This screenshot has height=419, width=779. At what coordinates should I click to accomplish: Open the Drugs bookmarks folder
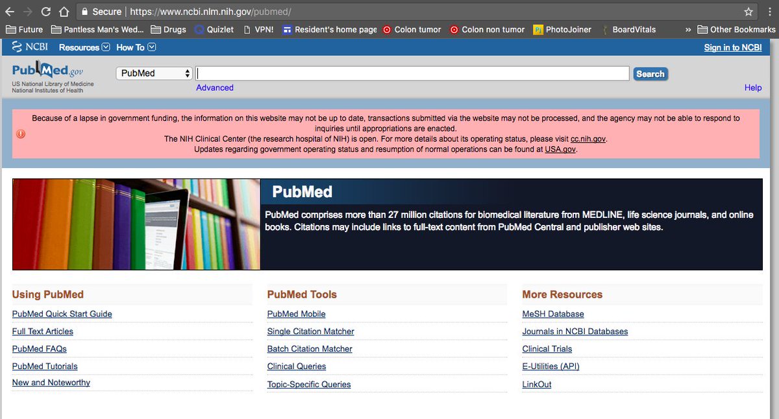[x=168, y=29]
